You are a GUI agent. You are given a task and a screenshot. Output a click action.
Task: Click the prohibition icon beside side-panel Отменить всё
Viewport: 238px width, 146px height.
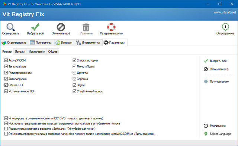point(206,69)
